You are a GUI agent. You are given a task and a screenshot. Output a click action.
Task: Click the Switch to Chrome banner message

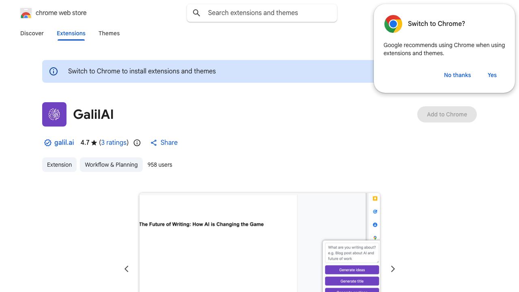click(x=142, y=71)
